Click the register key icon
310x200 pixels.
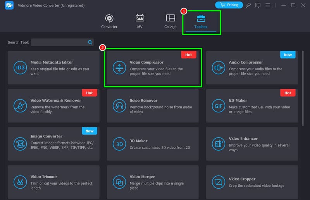pyautogui.click(x=248, y=5)
